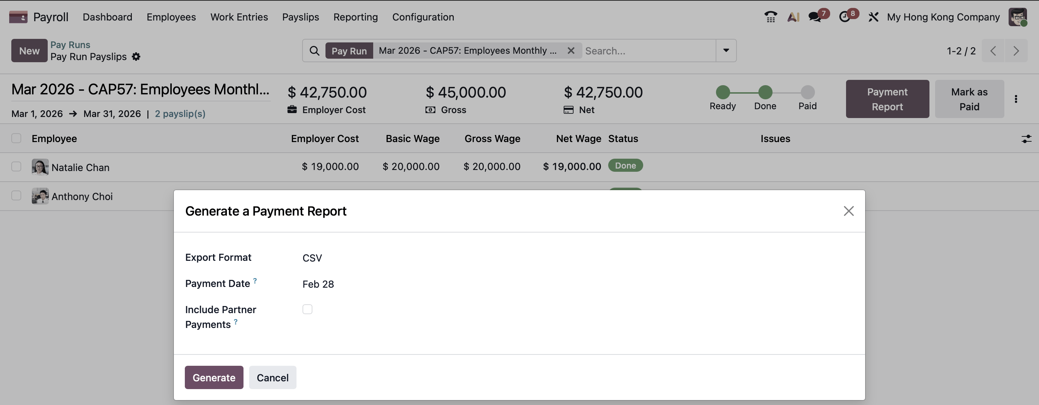The height and width of the screenshot is (405, 1039).
Task: Click Natalie Chan's net wage $ 19,000.00
Action: [572, 166]
